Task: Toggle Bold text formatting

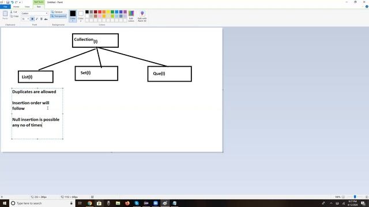Action: point(32,19)
